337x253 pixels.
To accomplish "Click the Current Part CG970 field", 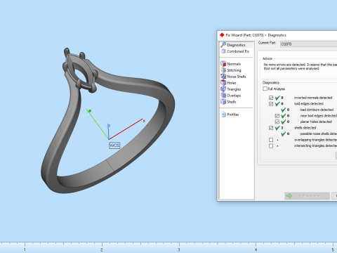I will 308,44.
